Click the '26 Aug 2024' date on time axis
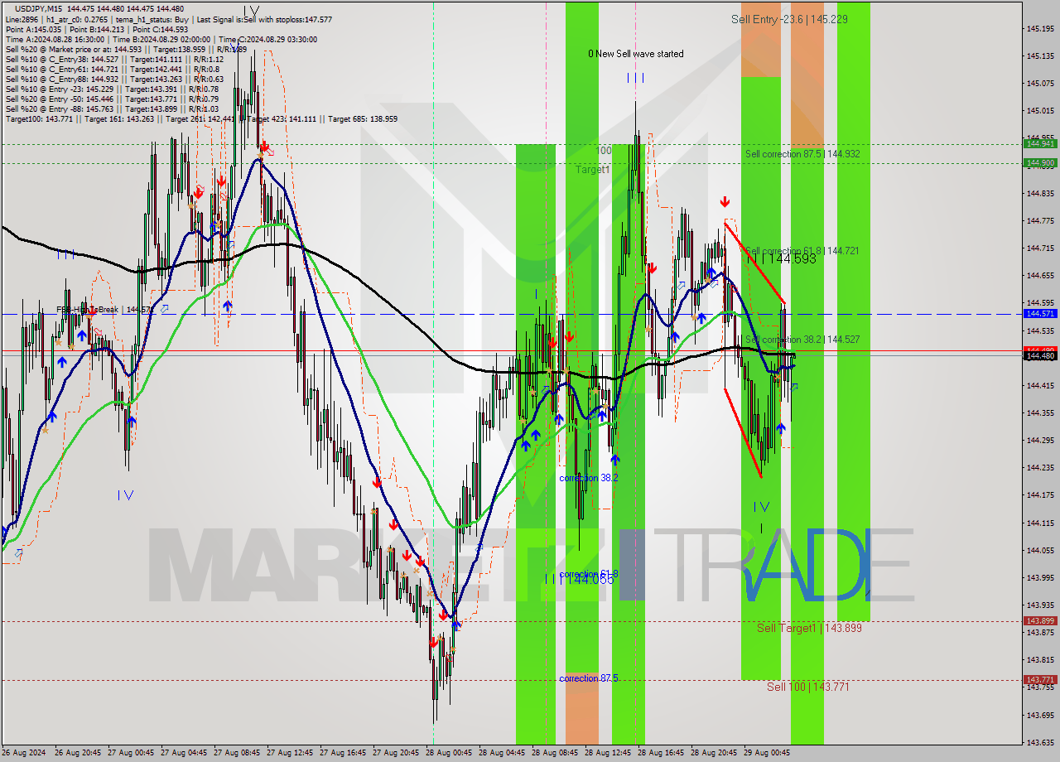Screen dimensions: 1060x762 [x=24, y=753]
